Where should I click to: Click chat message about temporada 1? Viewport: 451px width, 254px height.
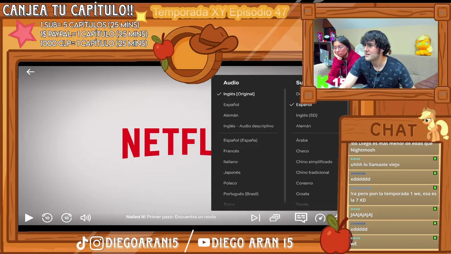[393, 197]
